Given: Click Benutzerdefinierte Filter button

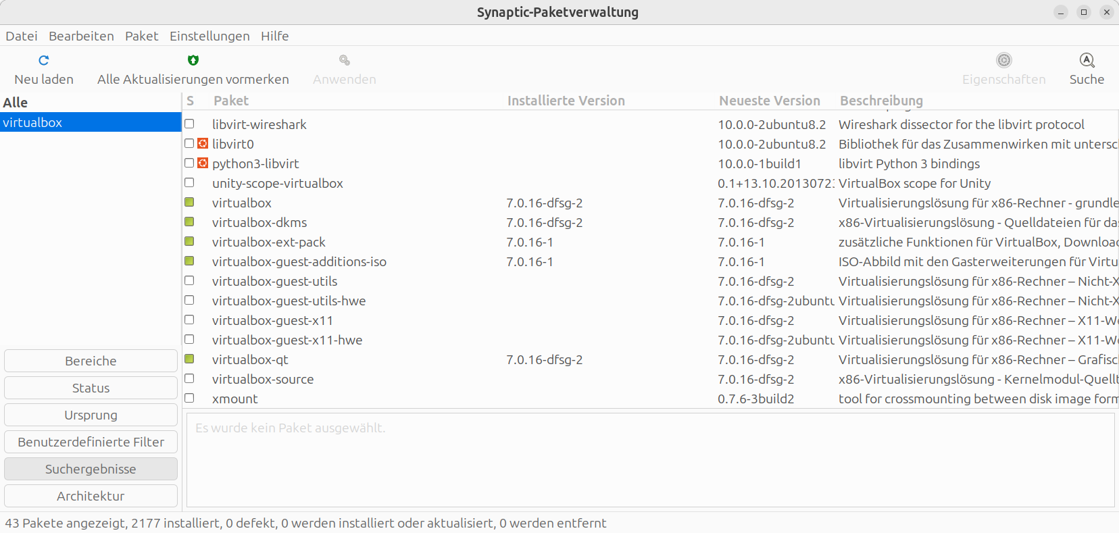Looking at the screenshot, I should point(91,442).
